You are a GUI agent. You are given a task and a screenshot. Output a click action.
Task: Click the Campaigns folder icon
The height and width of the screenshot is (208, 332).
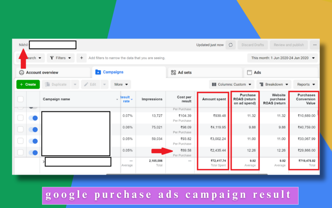(98, 72)
